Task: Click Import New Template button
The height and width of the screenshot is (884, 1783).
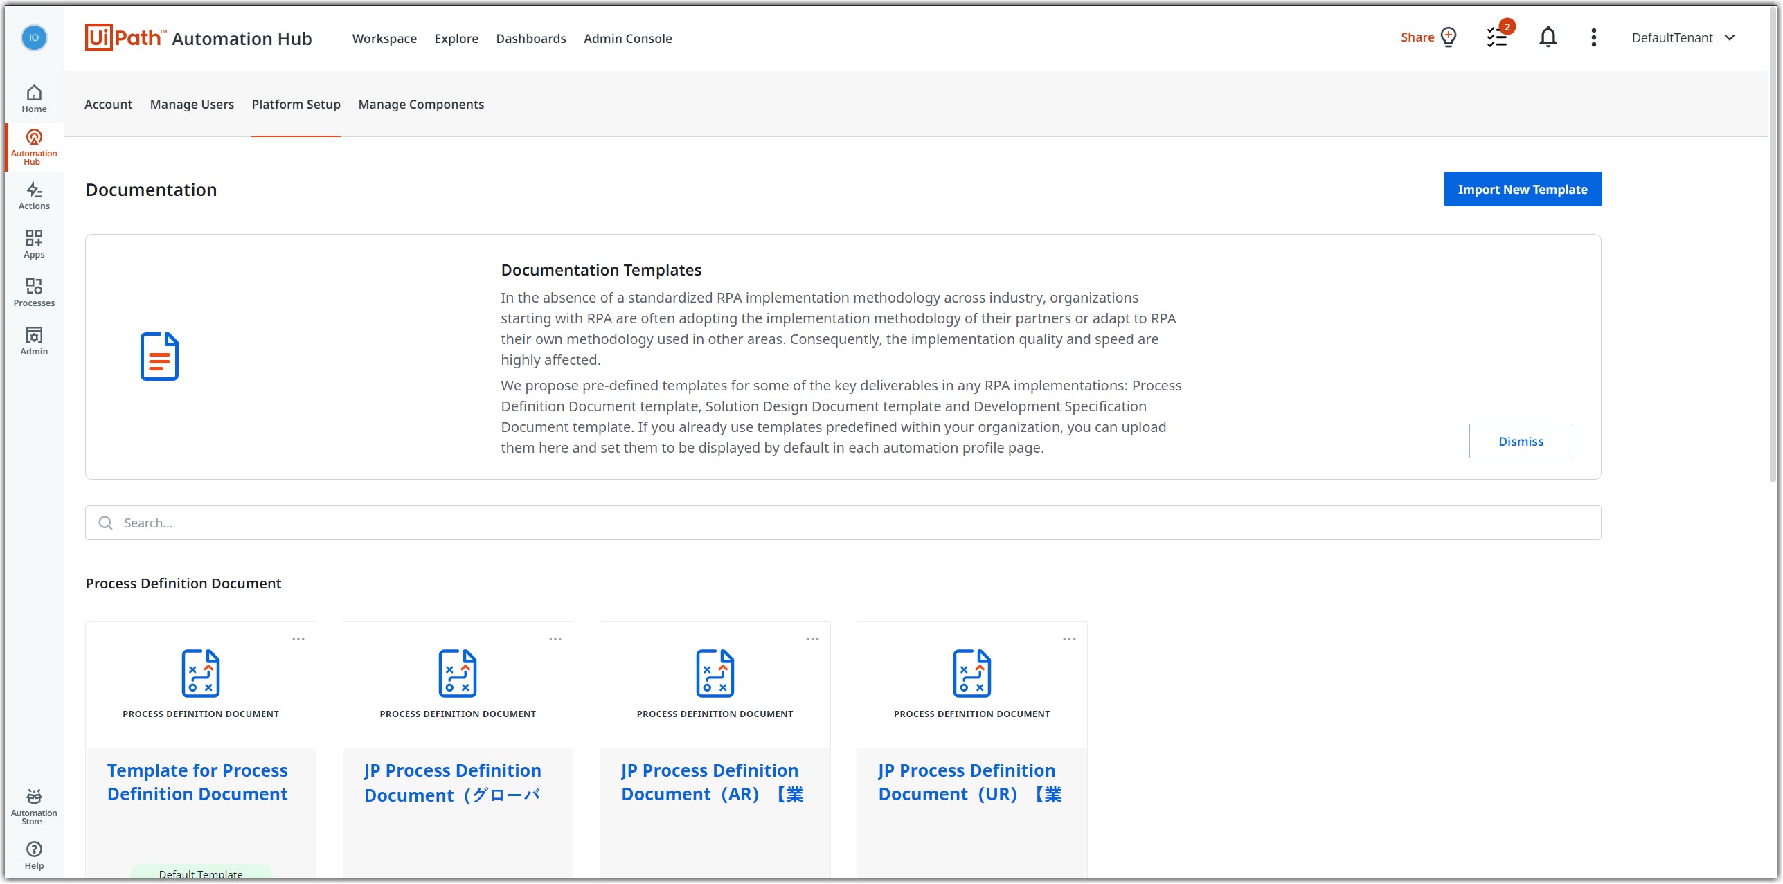Action: [x=1523, y=189]
